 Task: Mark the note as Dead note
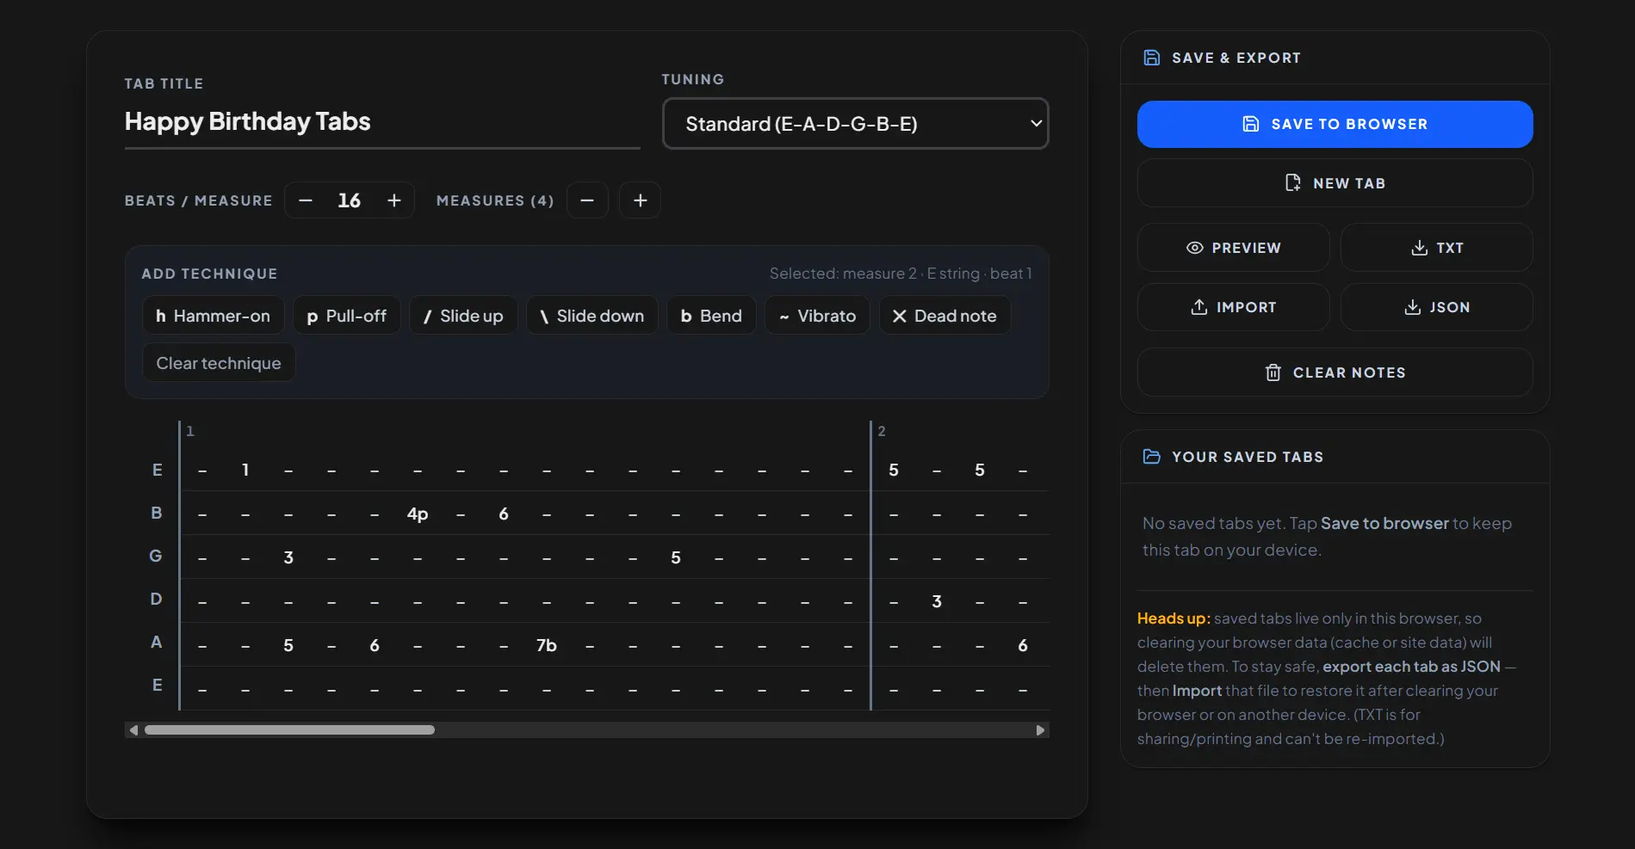pos(944,316)
